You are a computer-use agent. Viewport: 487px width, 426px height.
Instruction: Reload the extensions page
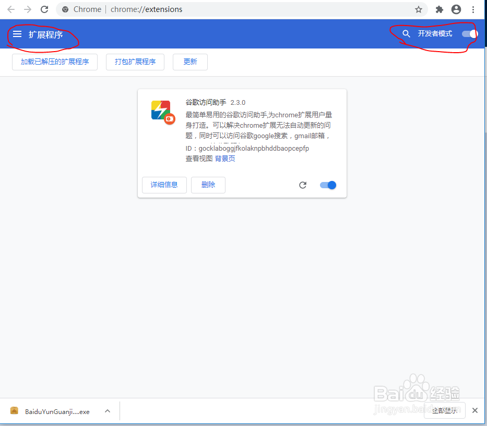(44, 9)
